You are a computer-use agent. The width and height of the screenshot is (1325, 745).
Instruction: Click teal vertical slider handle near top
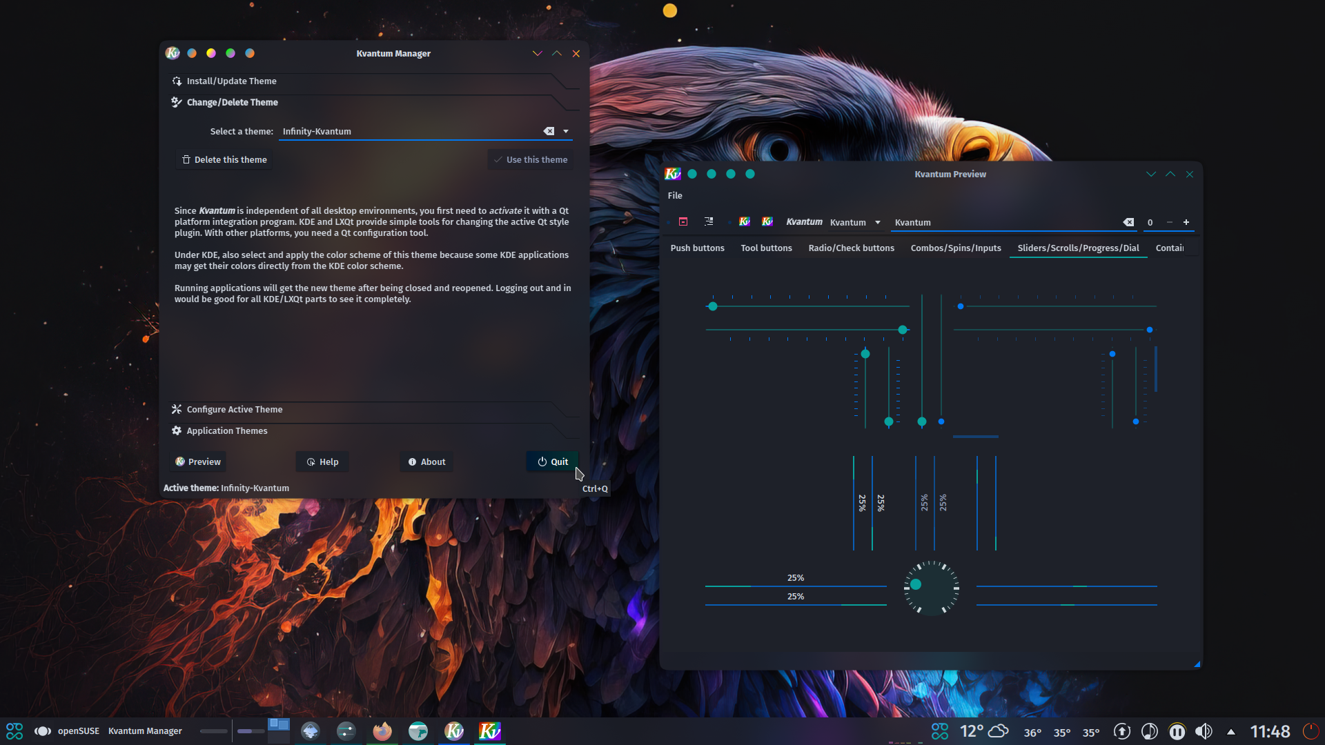(865, 354)
